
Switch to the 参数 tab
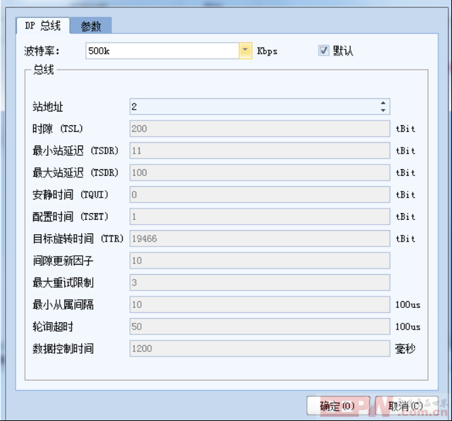(91, 26)
